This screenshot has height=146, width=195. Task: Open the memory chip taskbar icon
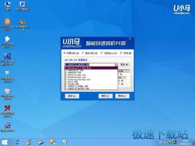point(41,142)
